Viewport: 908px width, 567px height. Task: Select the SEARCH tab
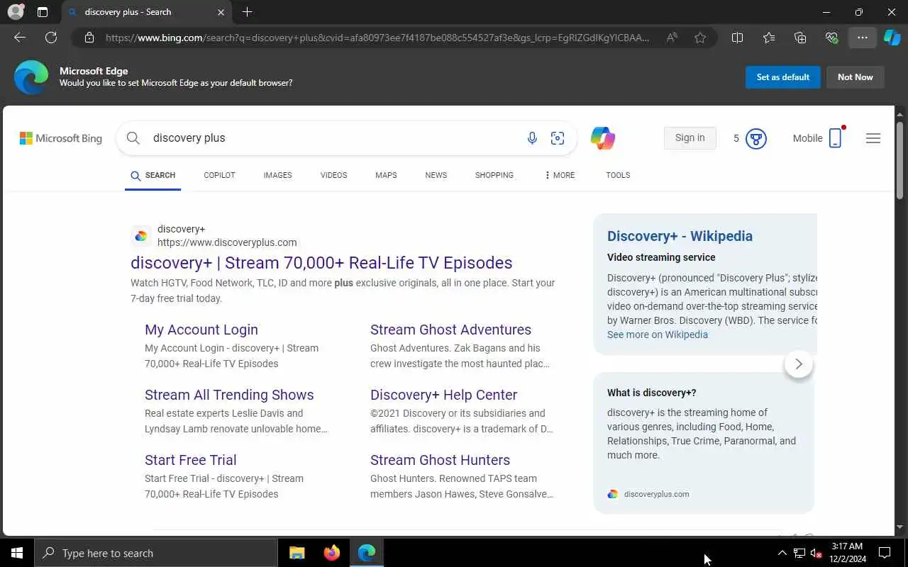pyautogui.click(x=153, y=175)
